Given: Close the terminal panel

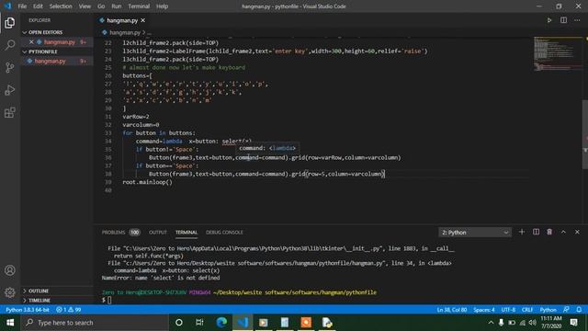Looking at the screenshot, I should [x=577, y=232].
